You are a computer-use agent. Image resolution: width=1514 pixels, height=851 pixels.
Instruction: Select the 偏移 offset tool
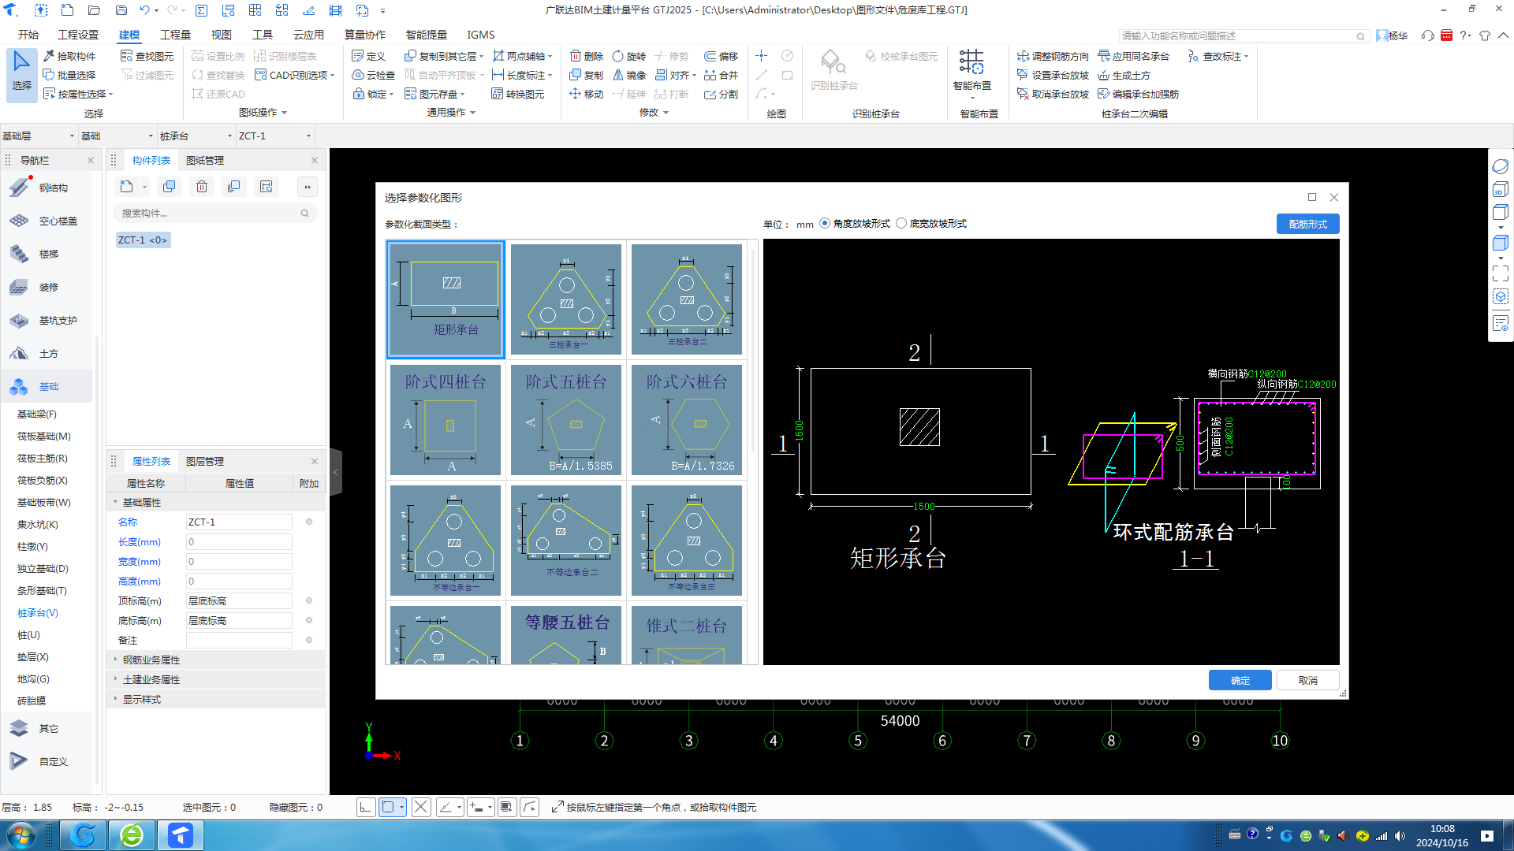point(721,56)
